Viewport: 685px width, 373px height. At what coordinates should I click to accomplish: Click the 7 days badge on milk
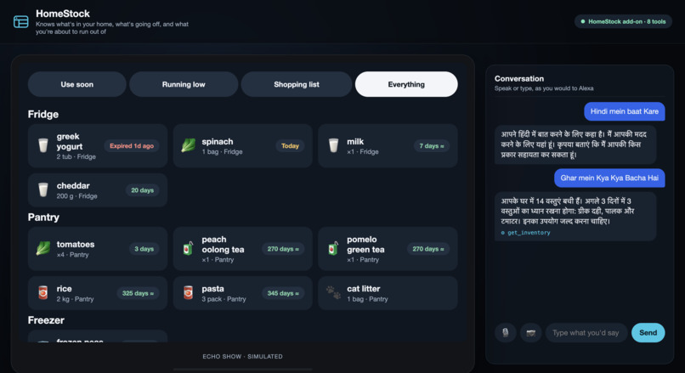pos(432,146)
